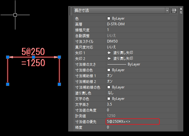
Task: Click the middle blue text grip
Action: tap(33, 57)
